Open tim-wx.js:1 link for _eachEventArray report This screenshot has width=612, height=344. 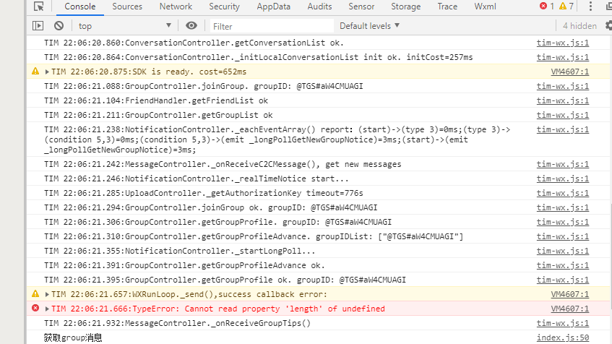pos(562,129)
